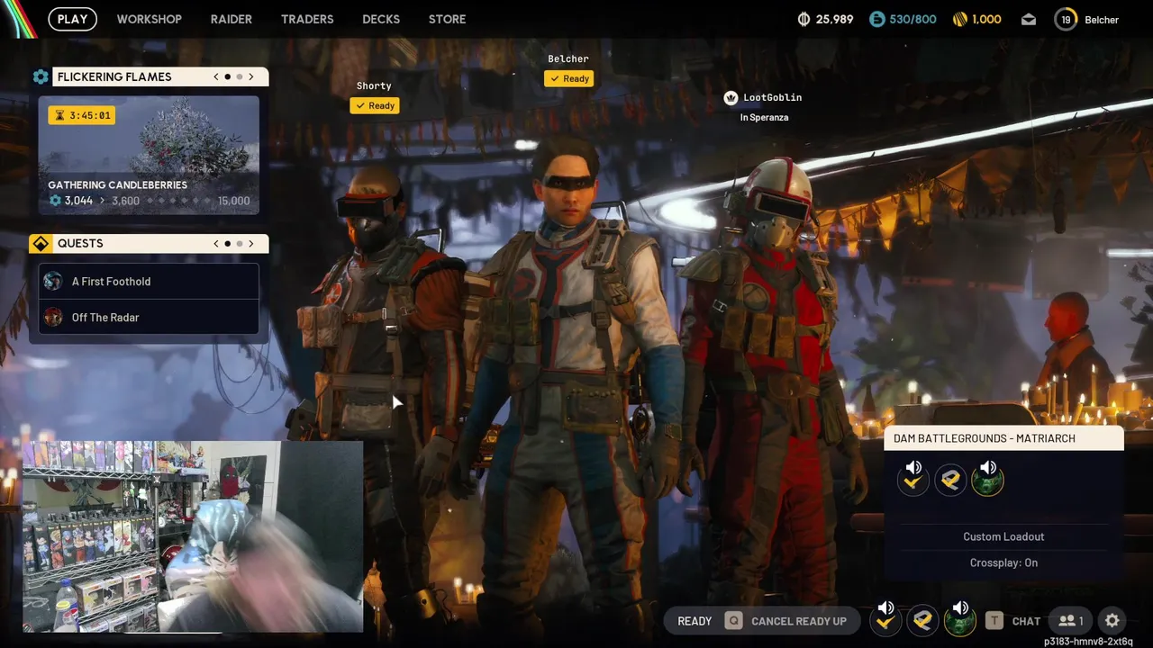
Task: Click Belcher's Ready status badge
Action: coord(568,78)
